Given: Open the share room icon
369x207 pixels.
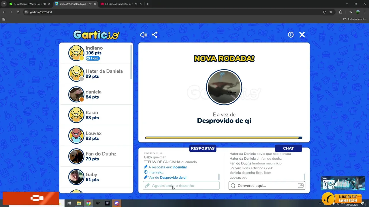Looking at the screenshot, I should (x=155, y=35).
